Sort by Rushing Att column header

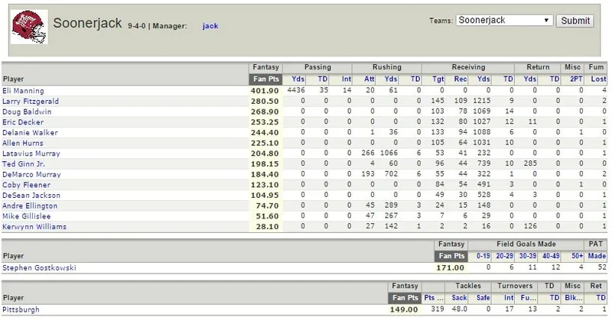[369, 79]
